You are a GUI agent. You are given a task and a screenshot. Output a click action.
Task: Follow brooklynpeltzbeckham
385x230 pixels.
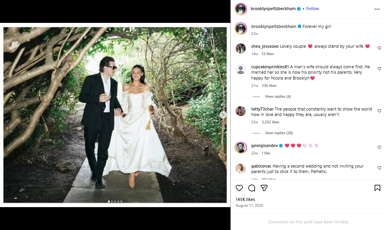pyautogui.click(x=312, y=9)
